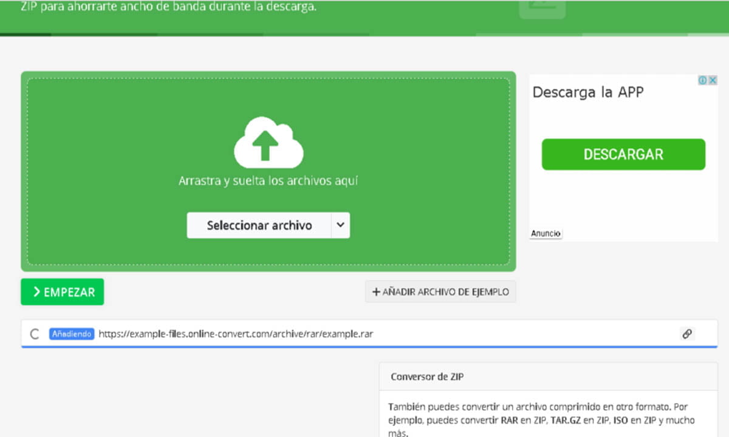Click the circular reload icon beside the URL field
Image resolution: width=729 pixels, height=437 pixels.
pos(35,333)
